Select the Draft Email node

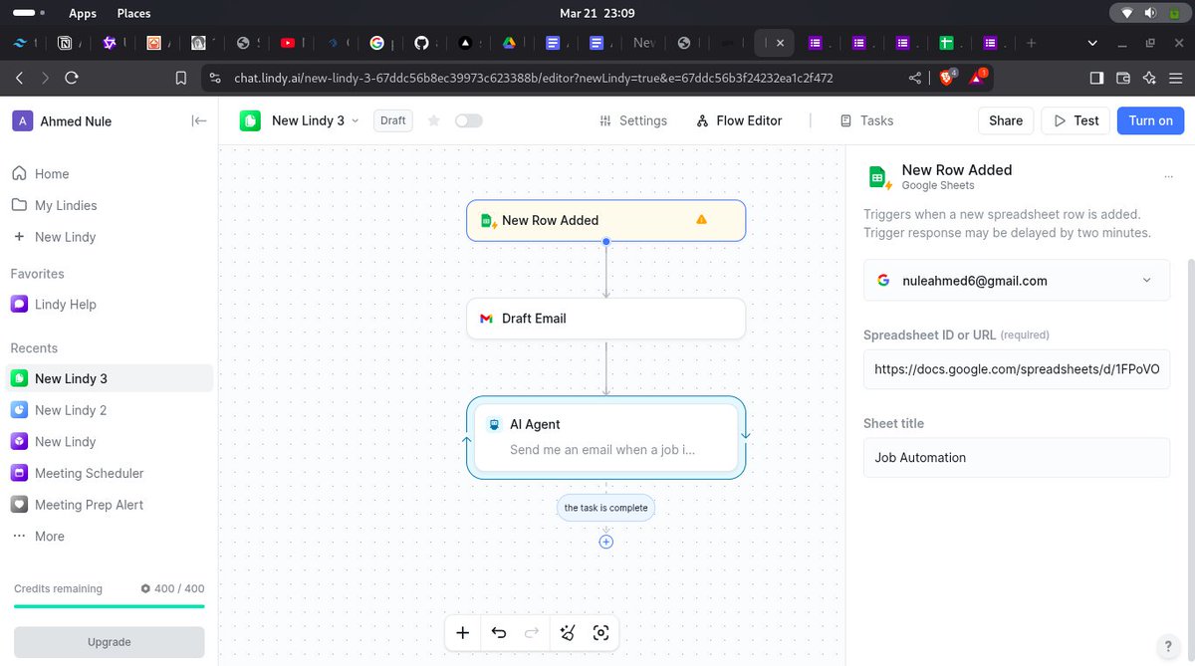pos(605,319)
